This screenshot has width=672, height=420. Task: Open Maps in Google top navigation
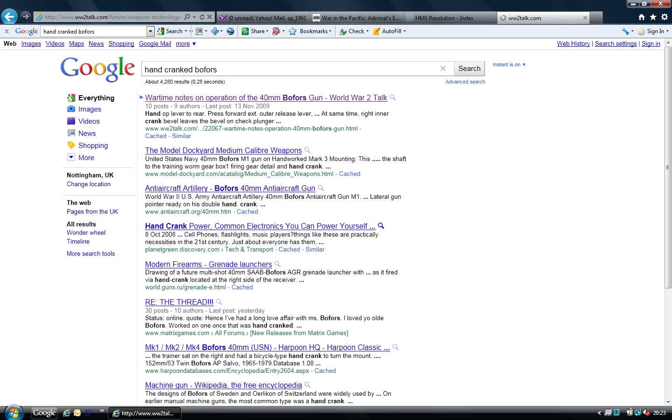(77, 43)
